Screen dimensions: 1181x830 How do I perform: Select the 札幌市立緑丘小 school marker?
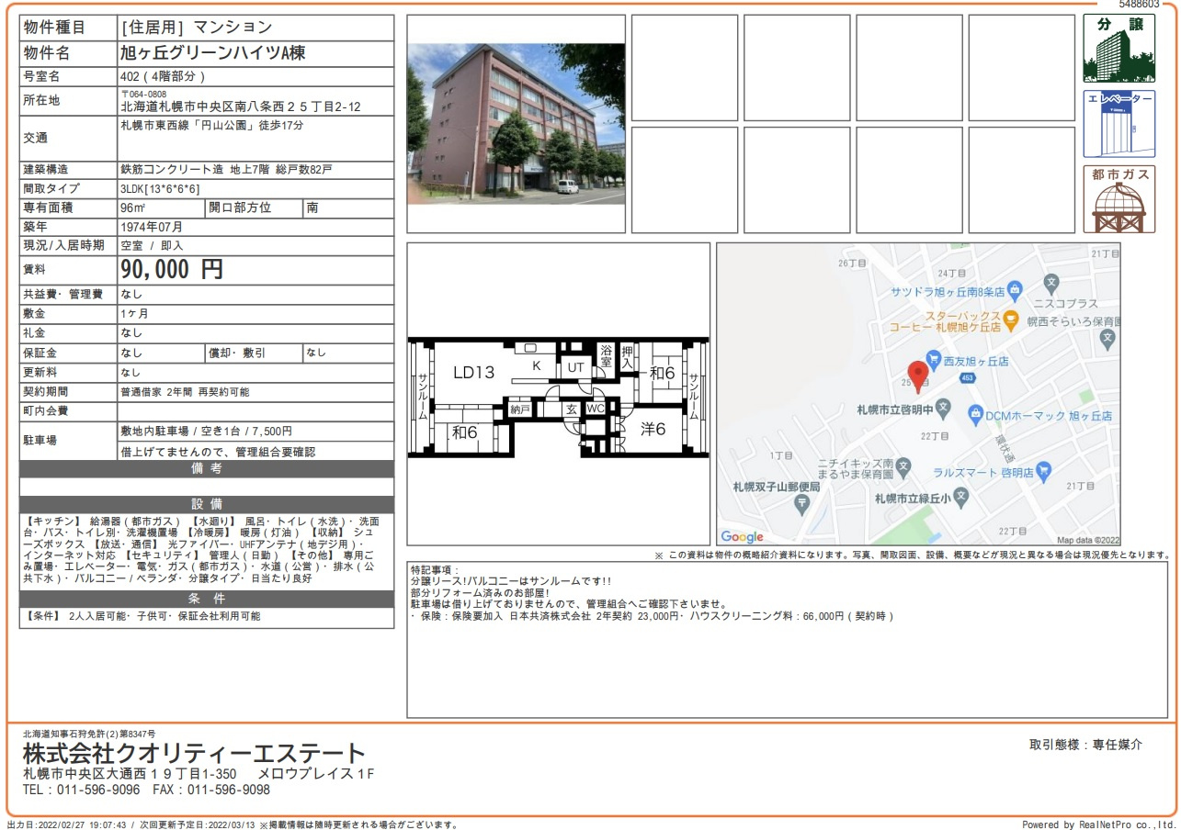tap(961, 497)
